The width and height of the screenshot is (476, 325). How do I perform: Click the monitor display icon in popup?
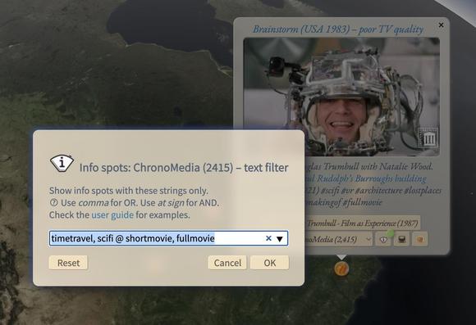pyautogui.click(x=401, y=240)
